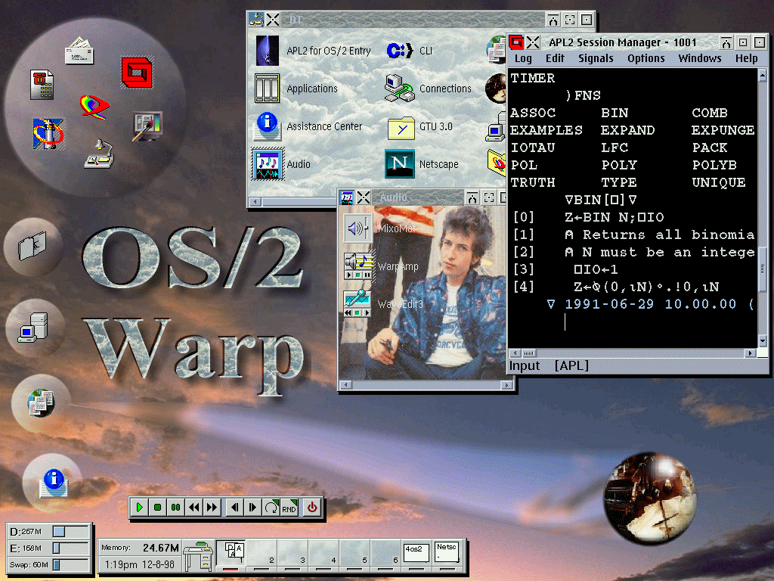The height and width of the screenshot is (581, 774).
Task: Click the red power button on player
Action: 312,508
